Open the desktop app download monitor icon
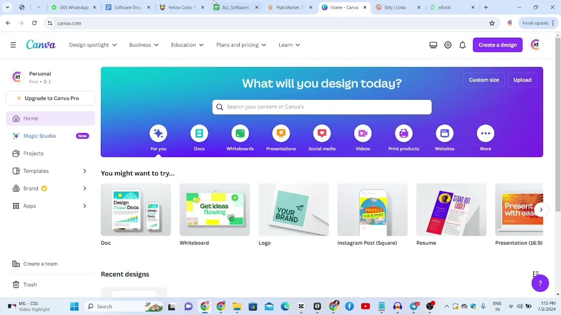Screen dimensions: 561x315 tap(433, 45)
